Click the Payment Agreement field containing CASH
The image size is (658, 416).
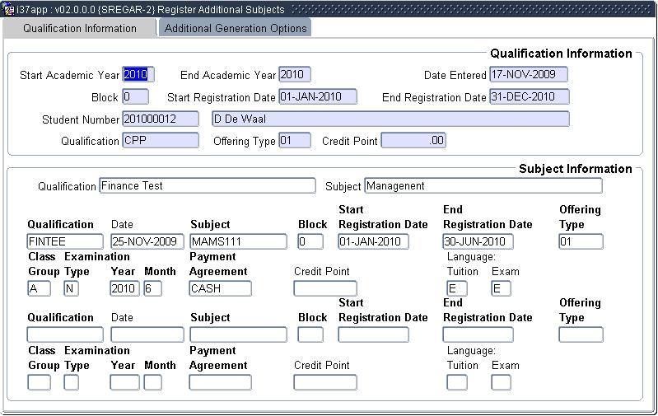coord(220,289)
